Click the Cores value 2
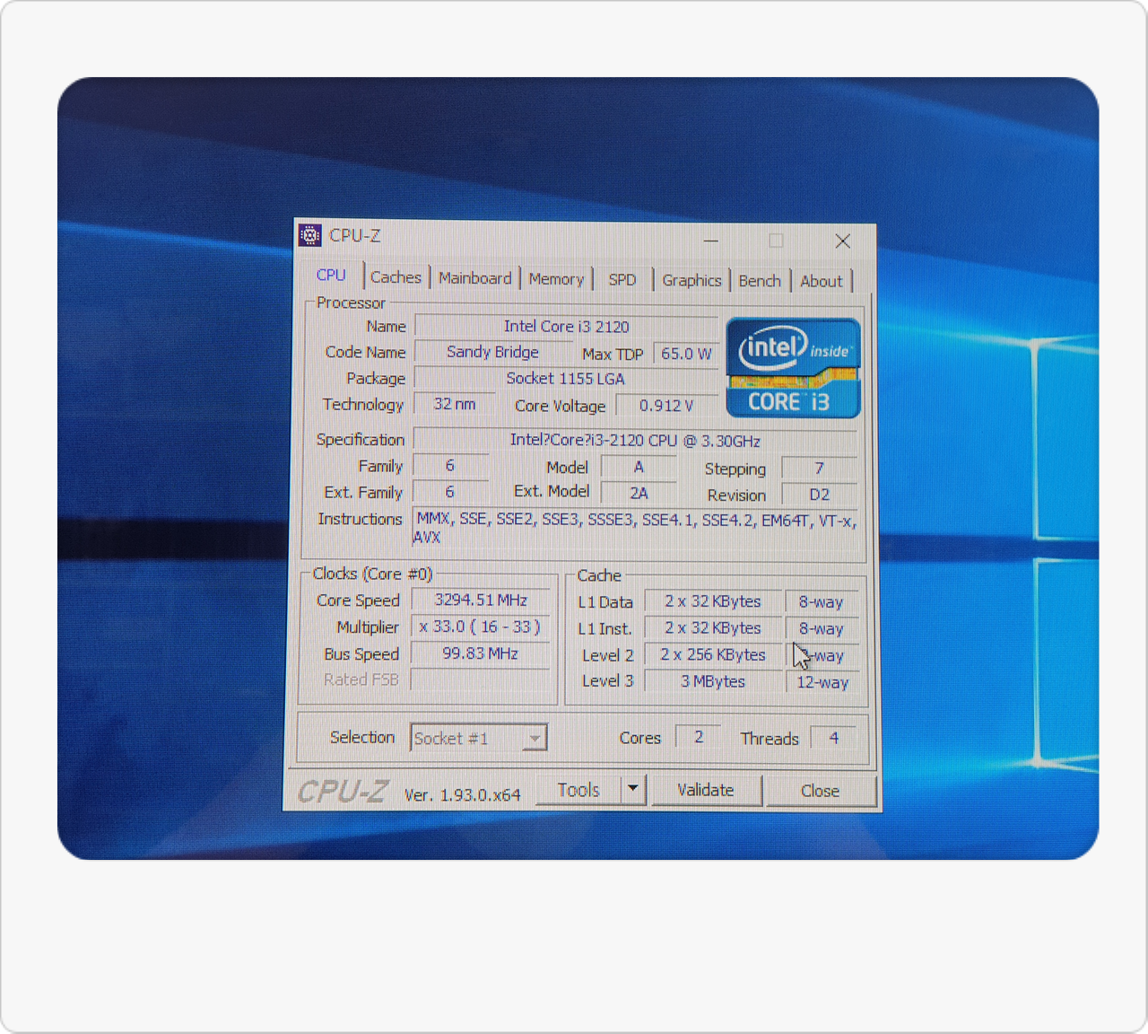The image size is (1148, 1034). tap(699, 737)
